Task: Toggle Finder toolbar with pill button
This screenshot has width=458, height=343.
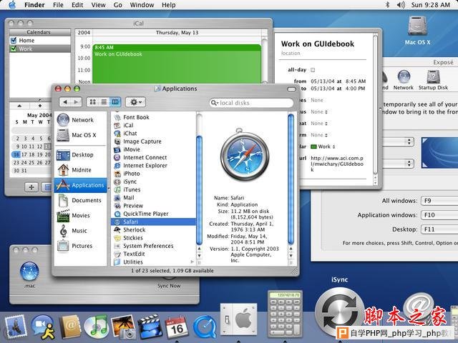Action: click(291, 89)
